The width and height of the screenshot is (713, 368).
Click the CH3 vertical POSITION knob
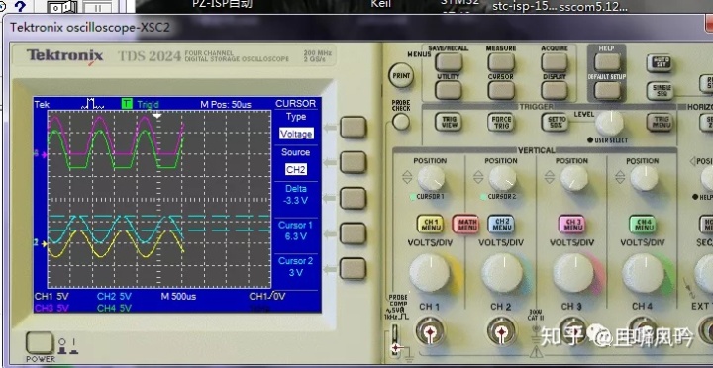point(573,178)
